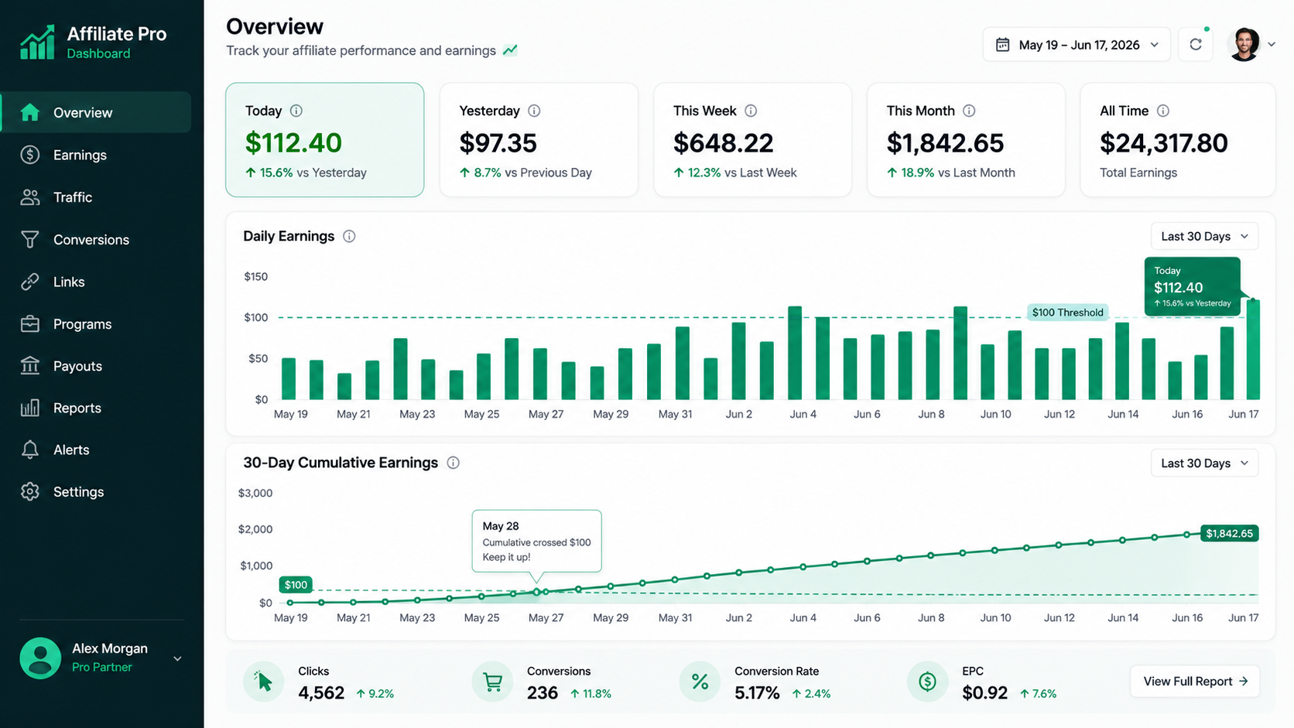Click the May 28 cumulative tooltip
Screen dimensions: 1294x728
click(x=536, y=541)
